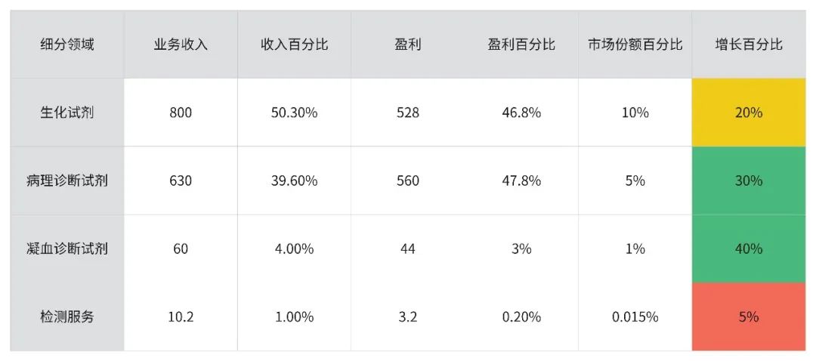This screenshot has width=816, height=361.
Task: Click the 增长百分比 column header
Action: click(749, 45)
